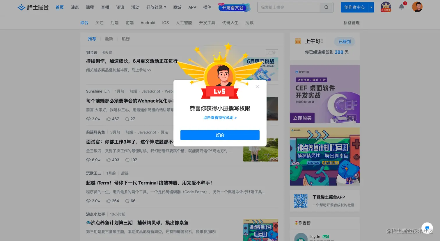This screenshot has width=440, height=241.
Task: Like the article with 493 likes
Action: 113,160
